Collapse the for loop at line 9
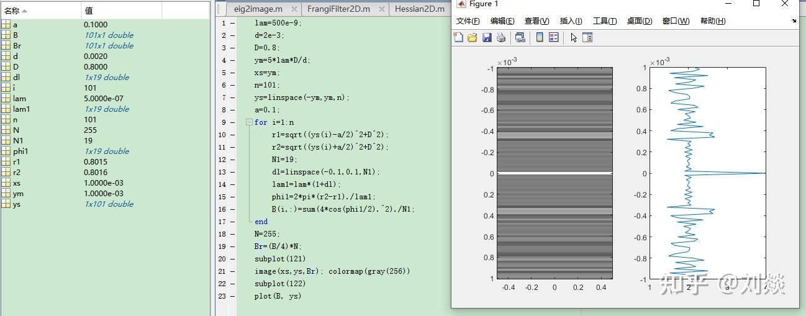The width and height of the screenshot is (806, 316). [249, 122]
